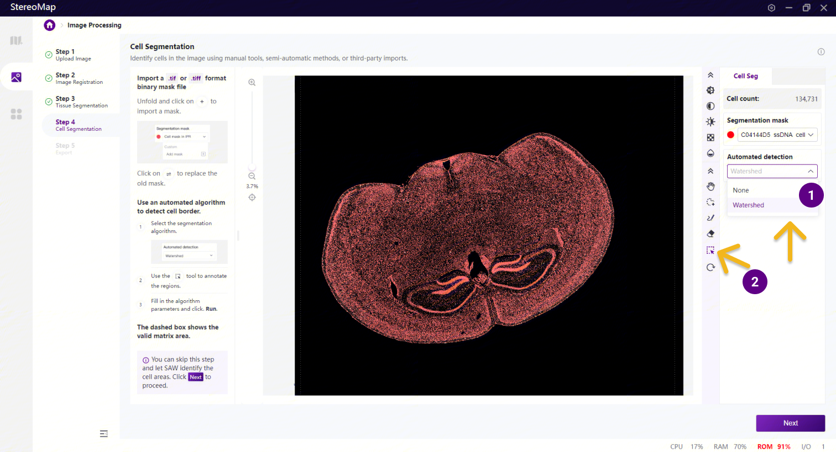Click the Image Processing breadcrumb
The image size is (836, 452).
[x=95, y=25]
